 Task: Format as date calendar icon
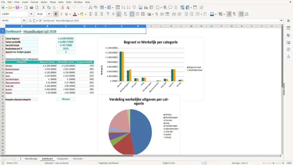tap(167, 14)
